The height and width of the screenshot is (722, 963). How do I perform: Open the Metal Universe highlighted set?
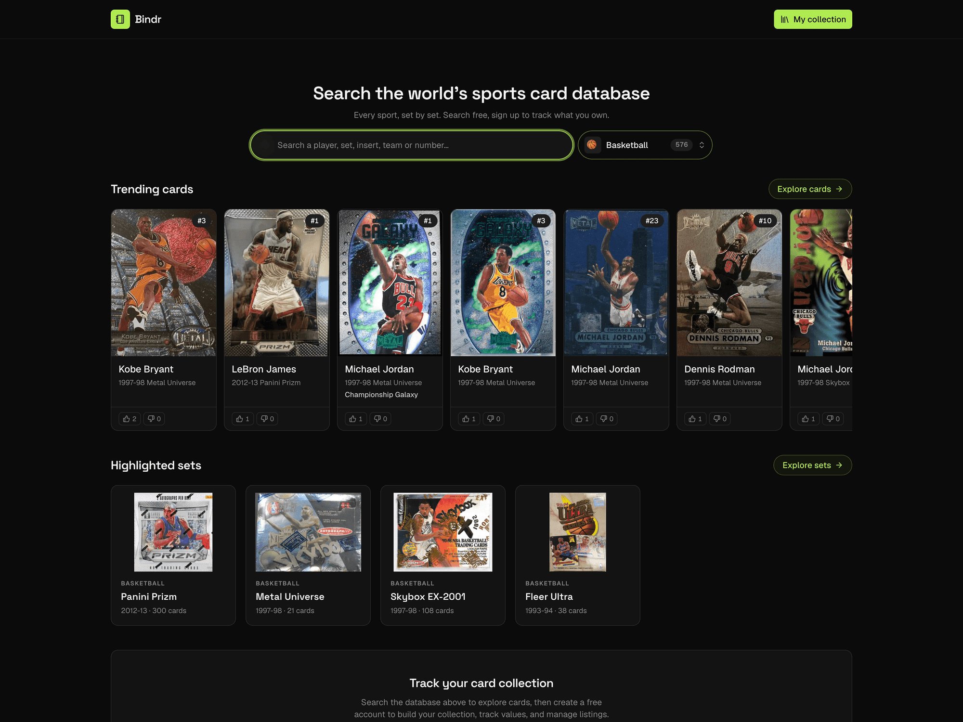[x=308, y=555]
